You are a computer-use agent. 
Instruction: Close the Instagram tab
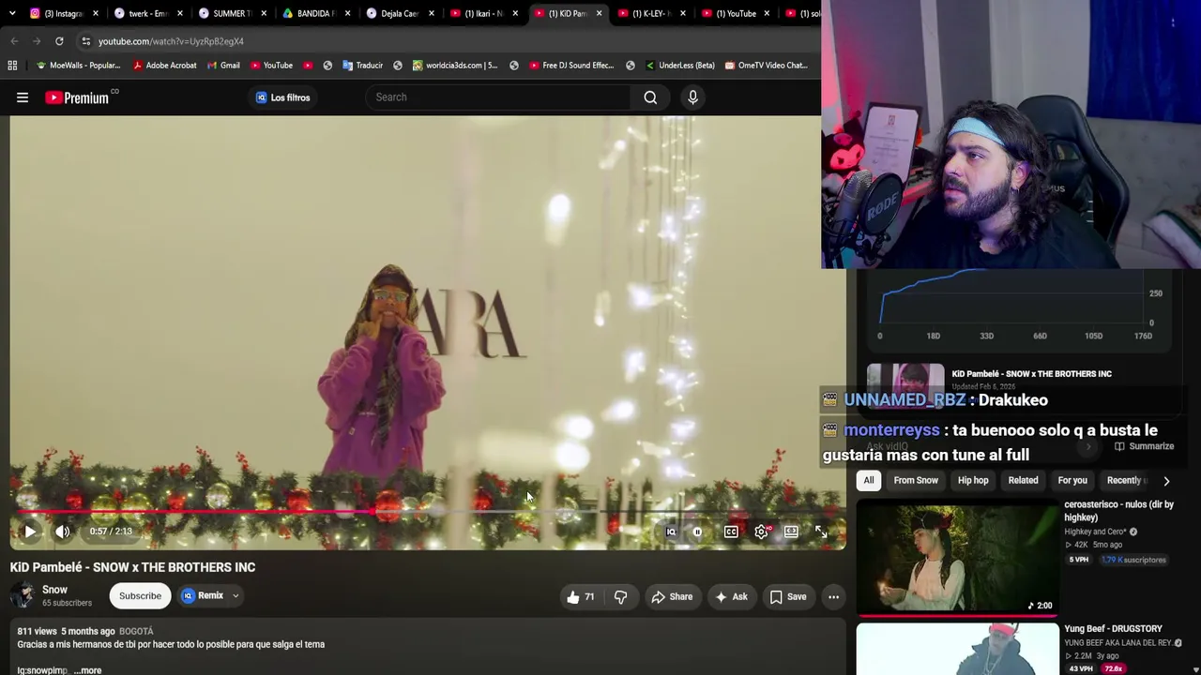[96, 13]
